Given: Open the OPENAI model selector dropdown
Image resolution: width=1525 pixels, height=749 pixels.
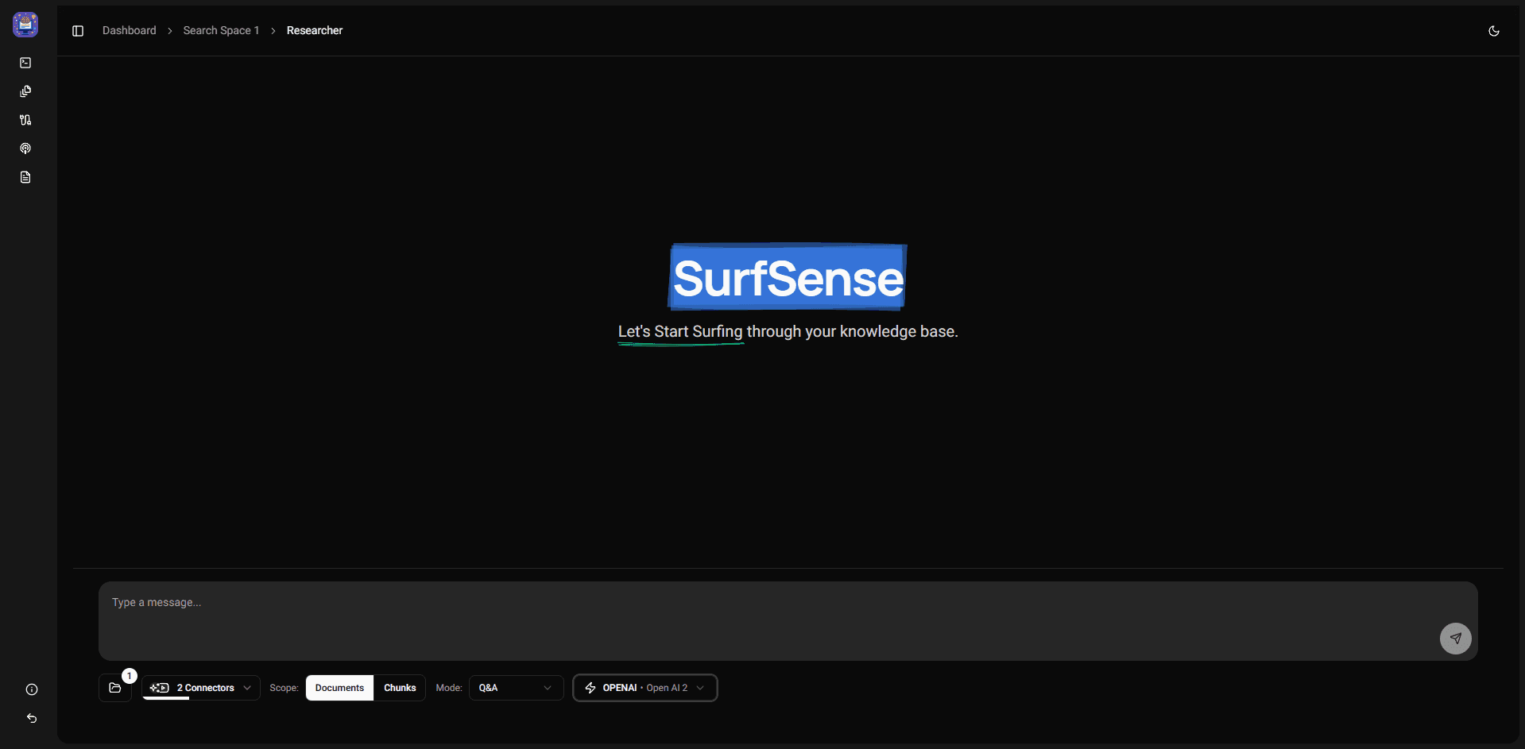Looking at the screenshot, I should tap(644, 688).
